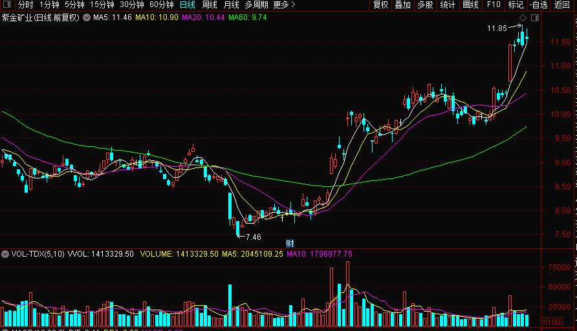Open the 多股 multi-stock view
This screenshot has height=331, width=577.
[x=425, y=5]
